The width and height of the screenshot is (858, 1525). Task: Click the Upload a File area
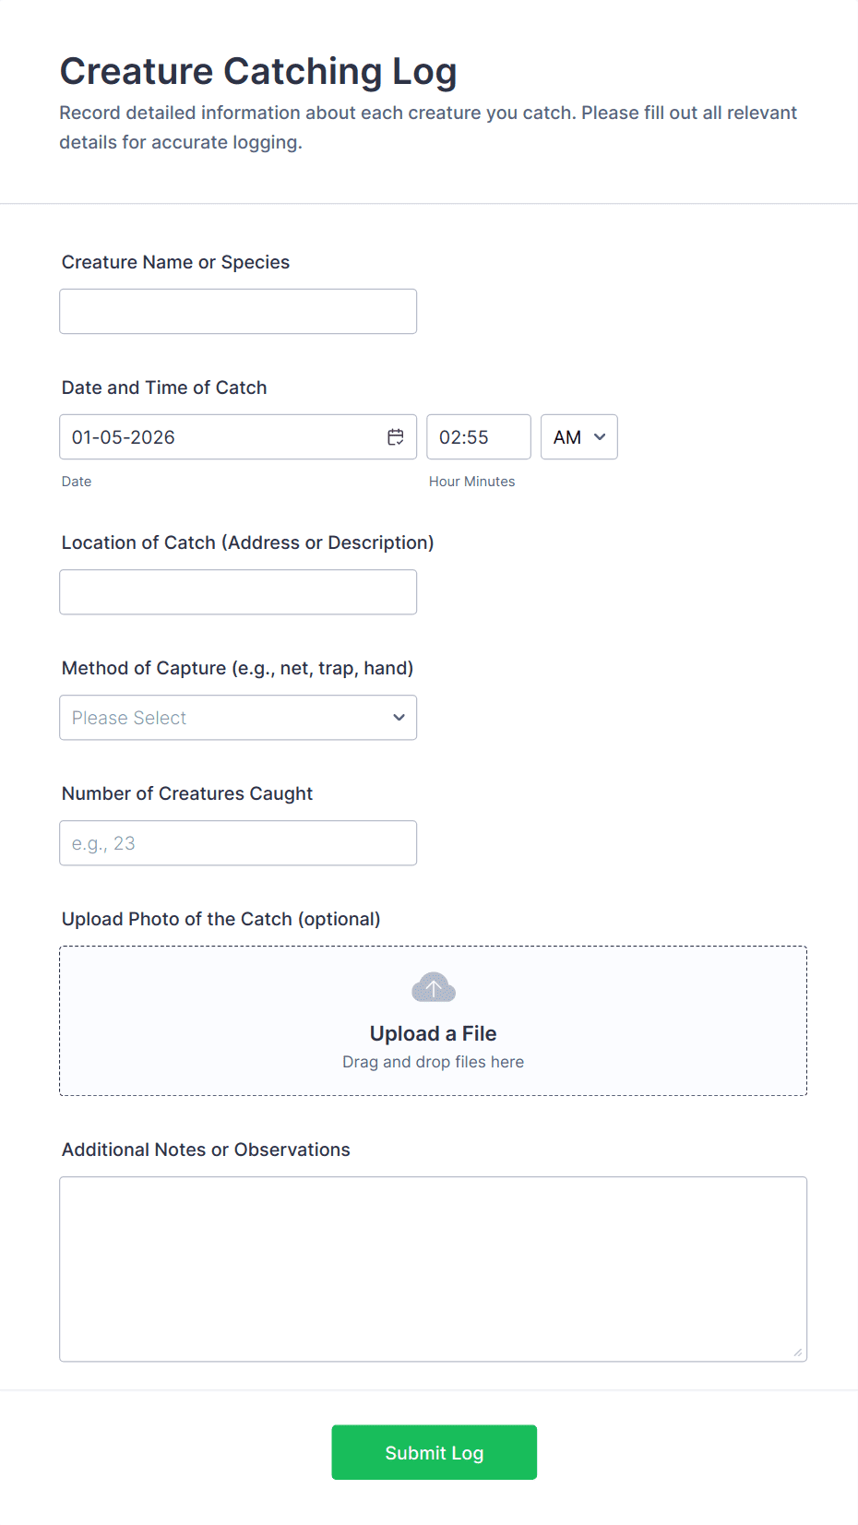433,1019
